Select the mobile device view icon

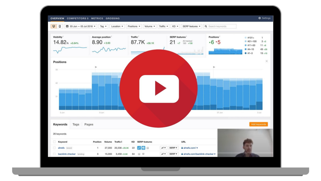coord(60,26)
